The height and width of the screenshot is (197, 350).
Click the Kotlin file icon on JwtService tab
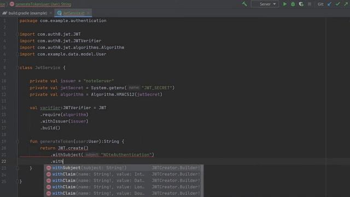click(60, 13)
